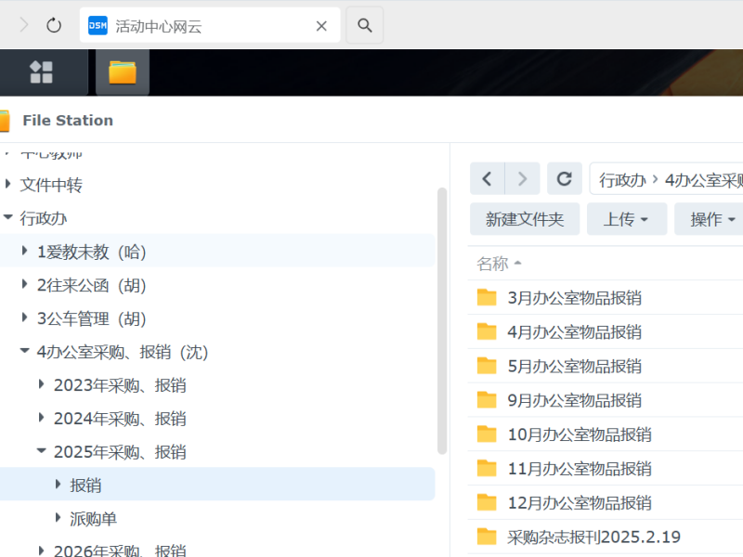Refresh the current folder listing
The height and width of the screenshot is (557, 743).
[x=564, y=178]
